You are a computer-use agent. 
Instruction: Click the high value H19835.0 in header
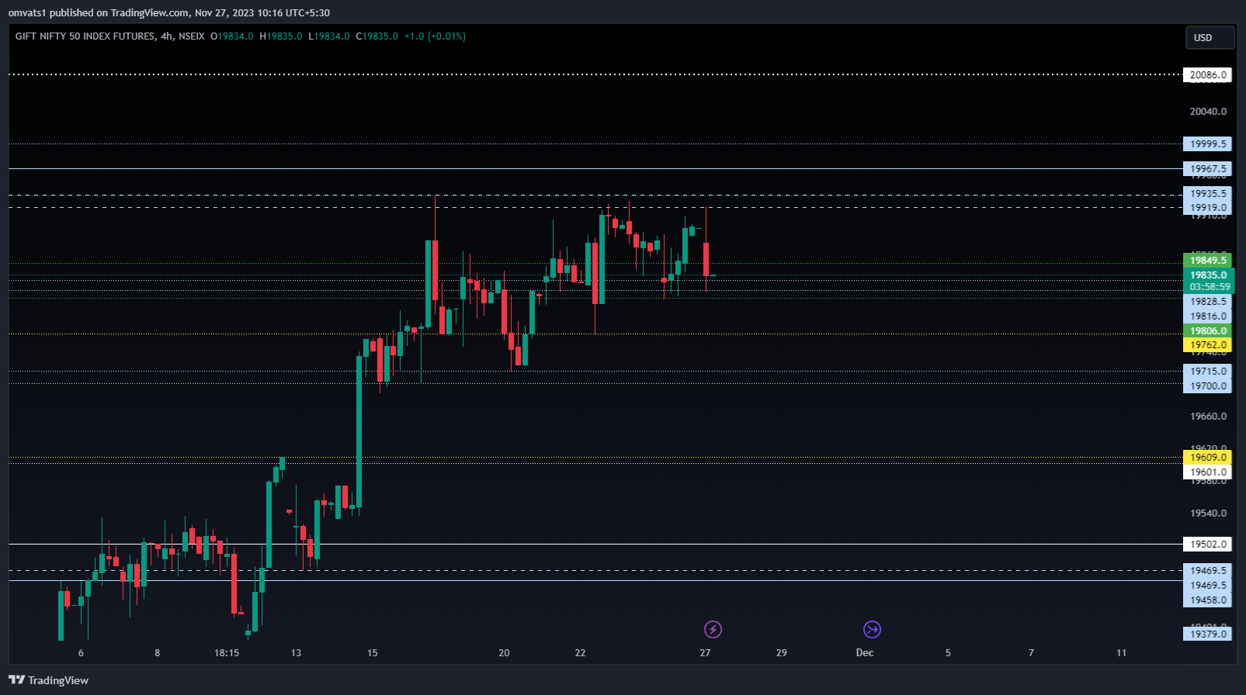(281, 36)
